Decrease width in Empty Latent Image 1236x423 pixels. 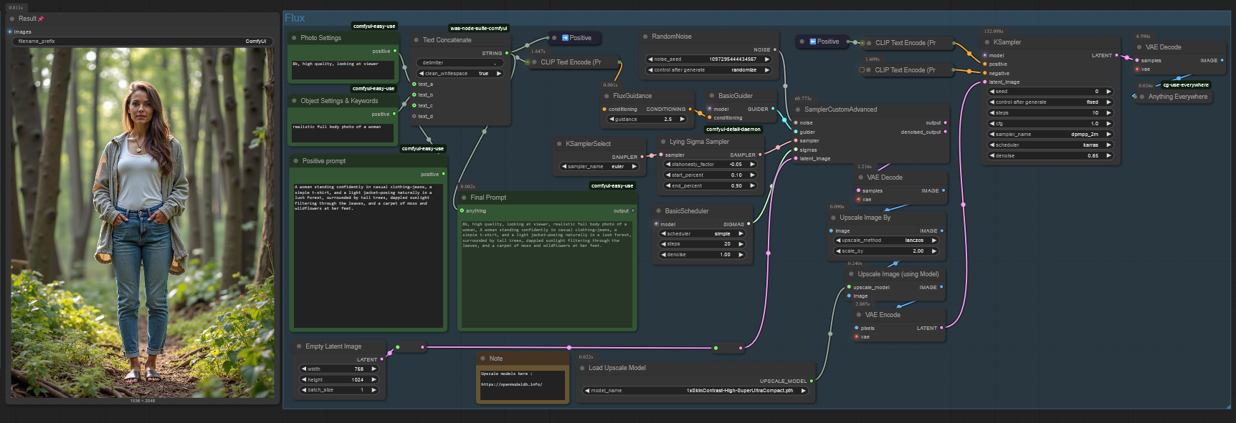304,369
